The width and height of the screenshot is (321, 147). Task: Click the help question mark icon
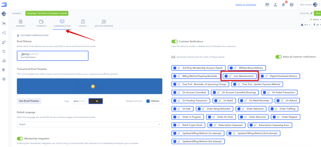292,5
